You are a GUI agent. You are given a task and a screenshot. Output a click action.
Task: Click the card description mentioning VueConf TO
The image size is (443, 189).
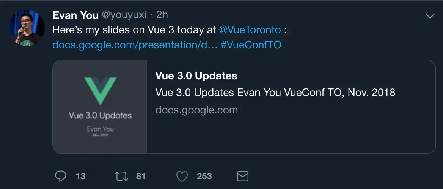point(275,93)
